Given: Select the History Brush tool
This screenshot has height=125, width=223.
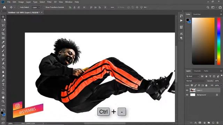Looking at the screenshot, I should pyautogui.click(x=3, y=59).
